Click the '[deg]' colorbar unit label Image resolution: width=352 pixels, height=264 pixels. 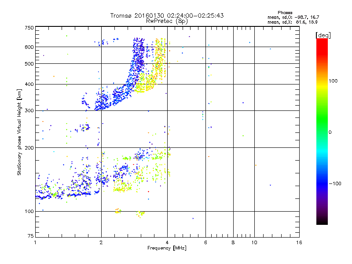coord(323,35)
